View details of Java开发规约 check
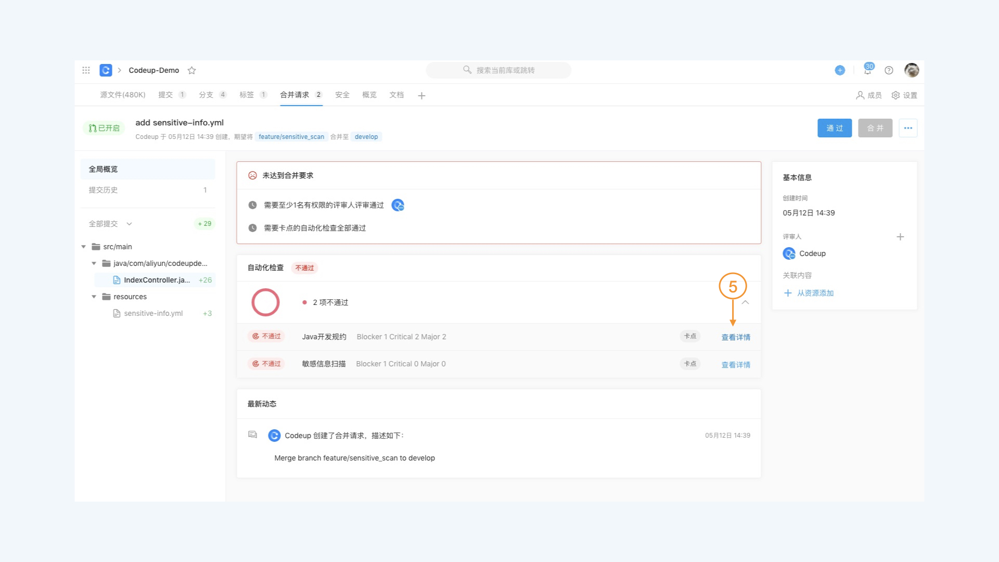Screen dimensions: 999x562 point(735,337)
